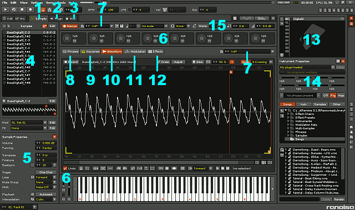Open the File menu

[4, 2]
